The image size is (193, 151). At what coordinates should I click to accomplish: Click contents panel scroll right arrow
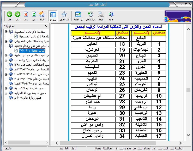coord(47,142)
